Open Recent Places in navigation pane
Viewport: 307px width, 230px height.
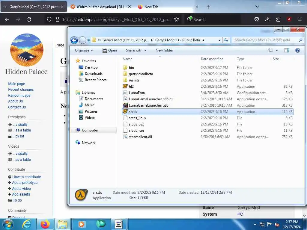pos(96,80)
